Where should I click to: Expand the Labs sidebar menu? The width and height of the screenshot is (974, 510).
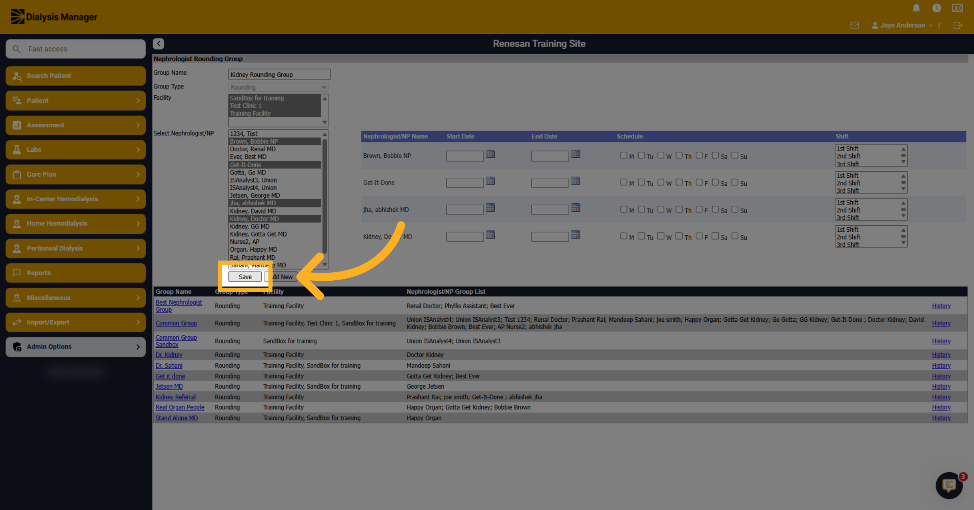pyautogui.click(x=75, y=150)
